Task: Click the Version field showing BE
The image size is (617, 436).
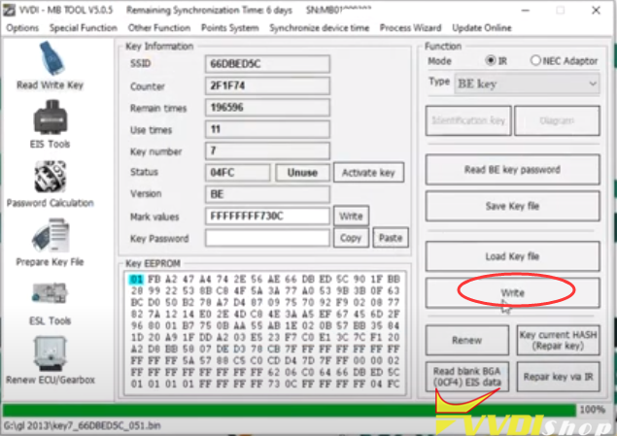Action: click(267, 194)
